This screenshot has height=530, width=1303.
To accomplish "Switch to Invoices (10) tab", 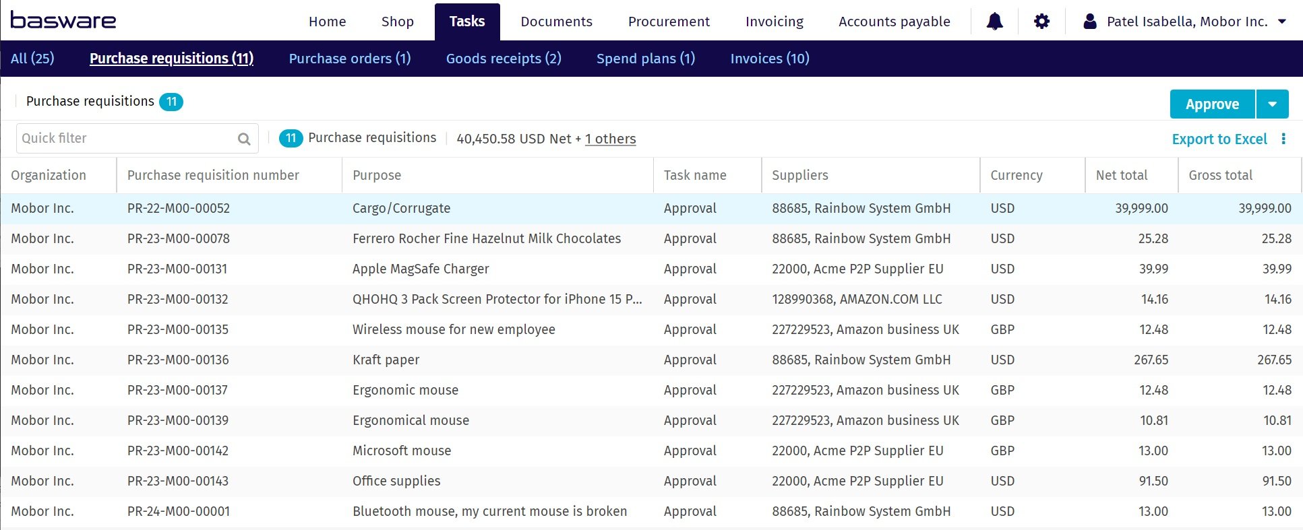I will (770, 59).
